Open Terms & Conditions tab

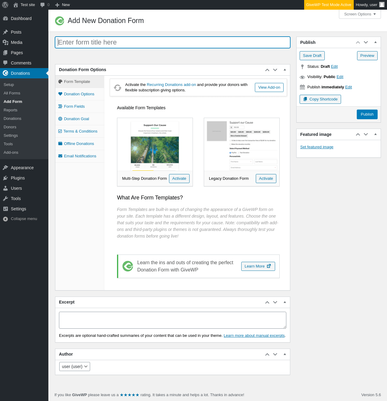pyautogui.click(x=80, y=131)
